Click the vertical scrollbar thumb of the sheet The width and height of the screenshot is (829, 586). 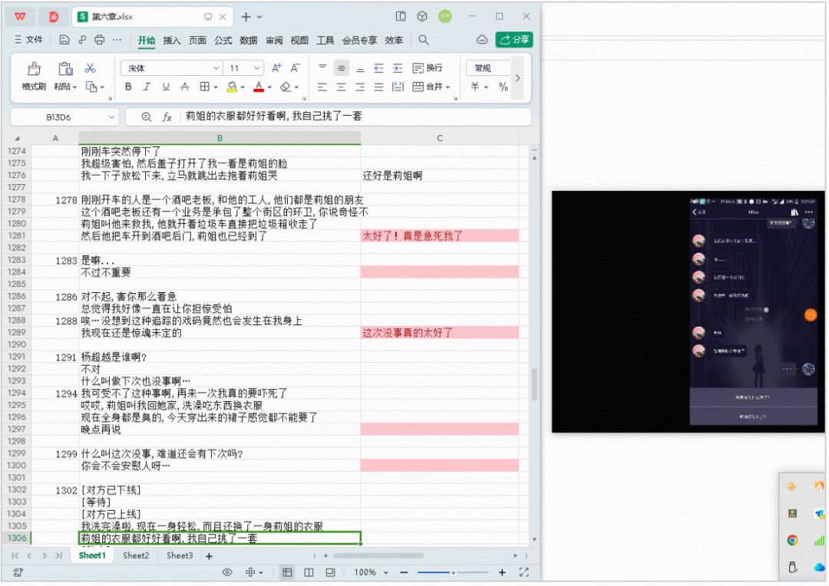click(534, 384)
